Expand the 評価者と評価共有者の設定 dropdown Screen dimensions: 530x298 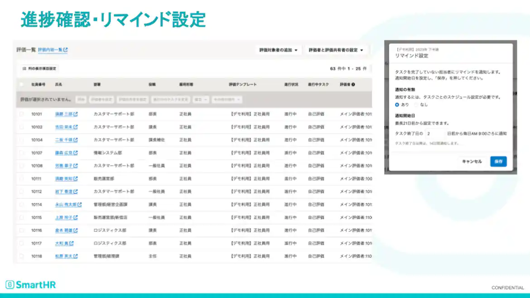(335, 50)
